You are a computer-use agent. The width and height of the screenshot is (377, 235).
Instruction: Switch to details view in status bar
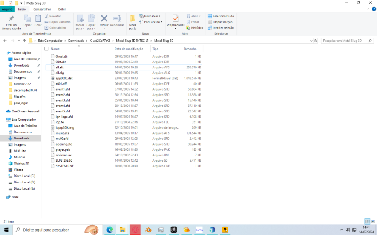point(367,222)
